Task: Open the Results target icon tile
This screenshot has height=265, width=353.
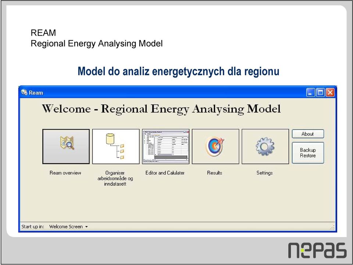Action: coord(215,146)
